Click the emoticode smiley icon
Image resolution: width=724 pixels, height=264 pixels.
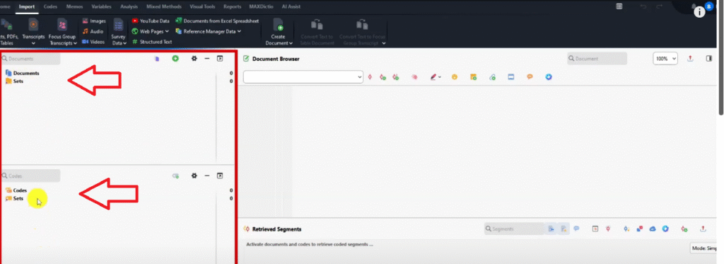455,77
